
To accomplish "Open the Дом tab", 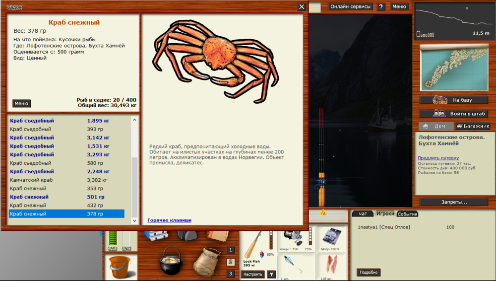I will 436,126.
